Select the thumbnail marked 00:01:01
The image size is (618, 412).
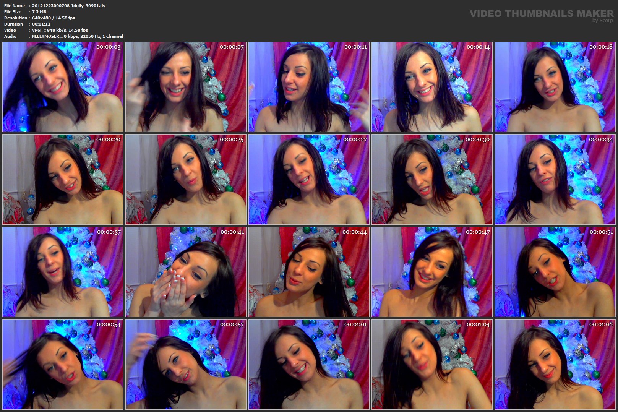pyautogui.click(x=309, y=365)
